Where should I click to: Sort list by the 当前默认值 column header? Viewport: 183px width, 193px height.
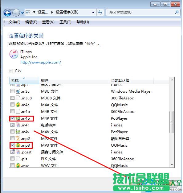tap(131, 81)
